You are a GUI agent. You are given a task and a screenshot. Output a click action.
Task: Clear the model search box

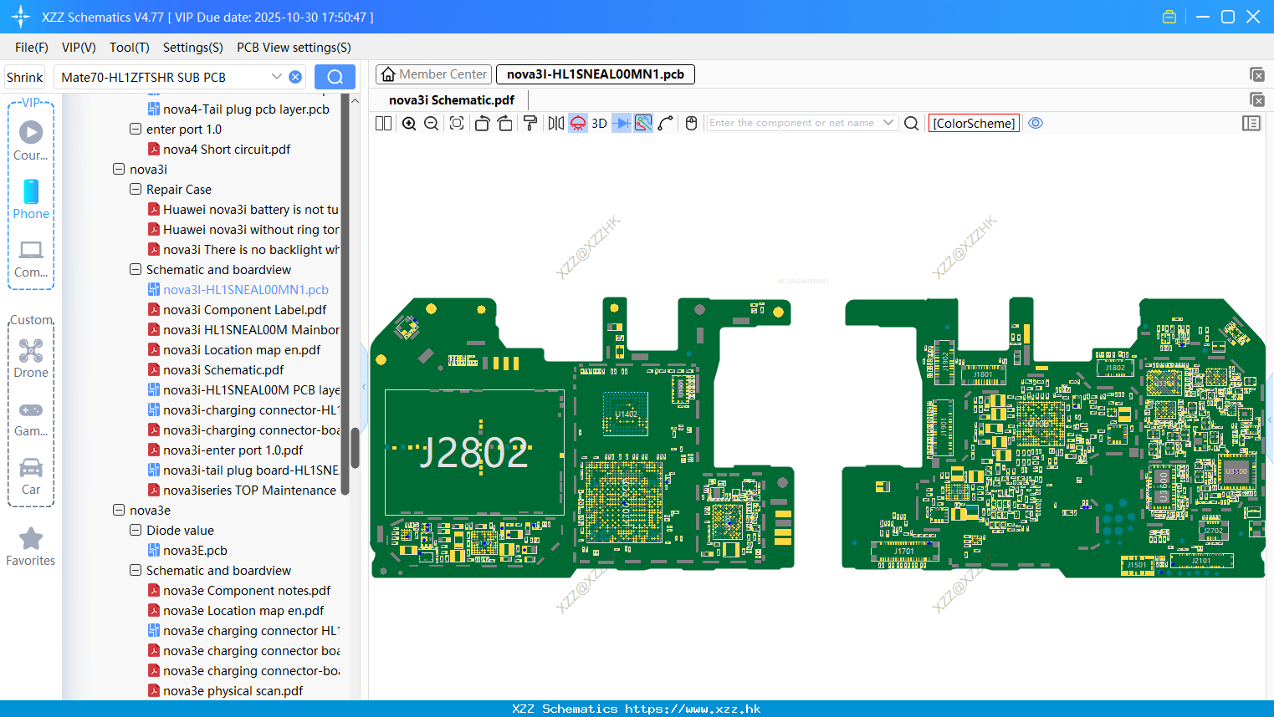[295, 77]
